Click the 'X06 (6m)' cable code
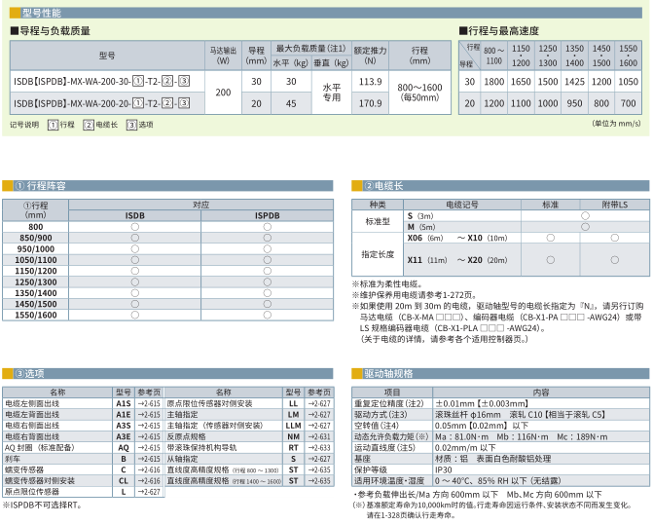The image size is (653, 525). pos(424,238)
